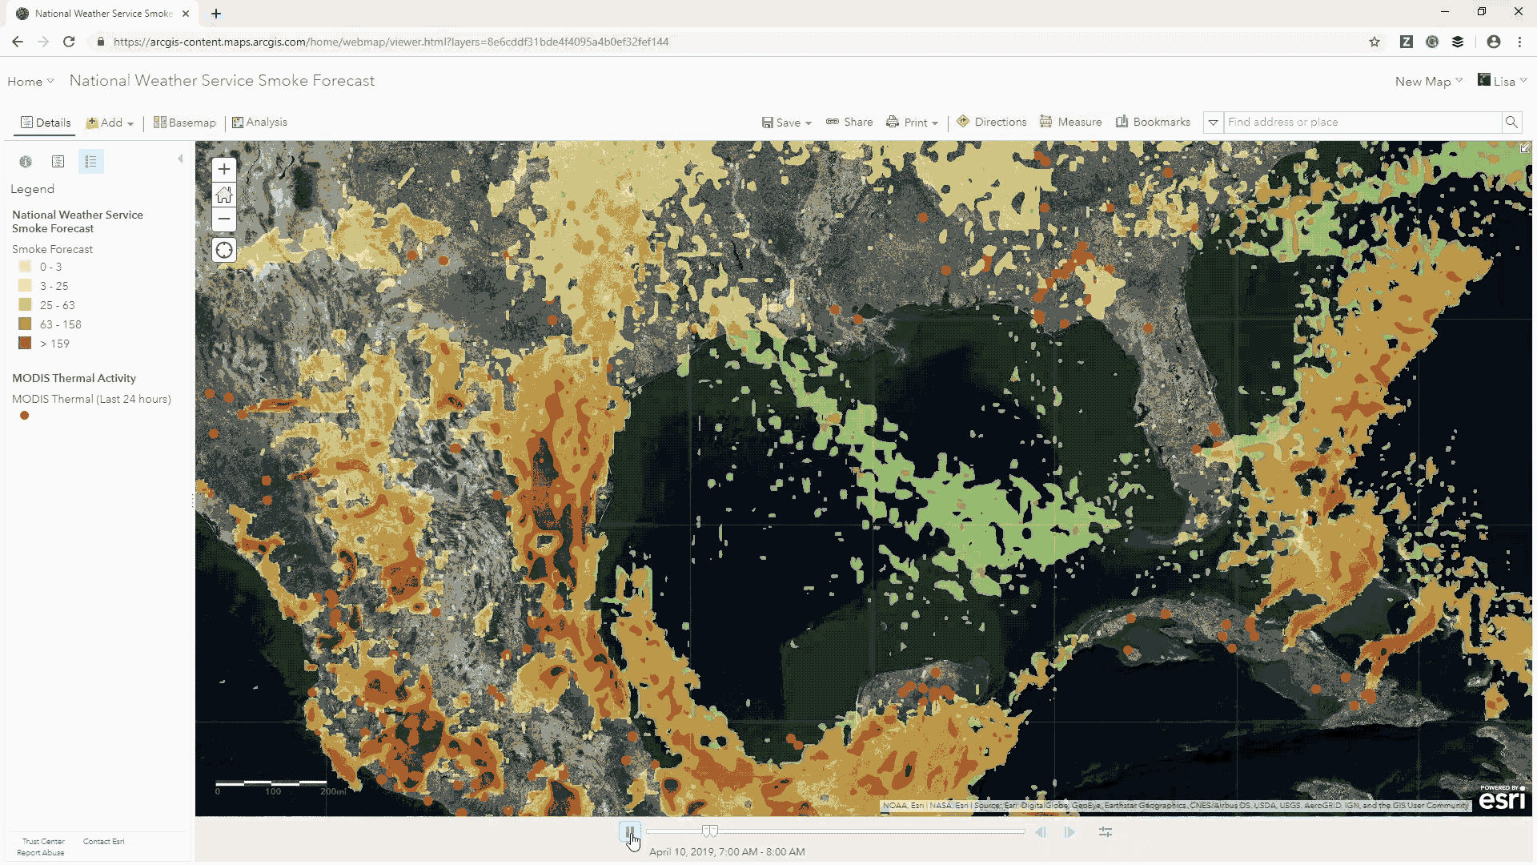Step to next time interval

tap(1069, 833)
